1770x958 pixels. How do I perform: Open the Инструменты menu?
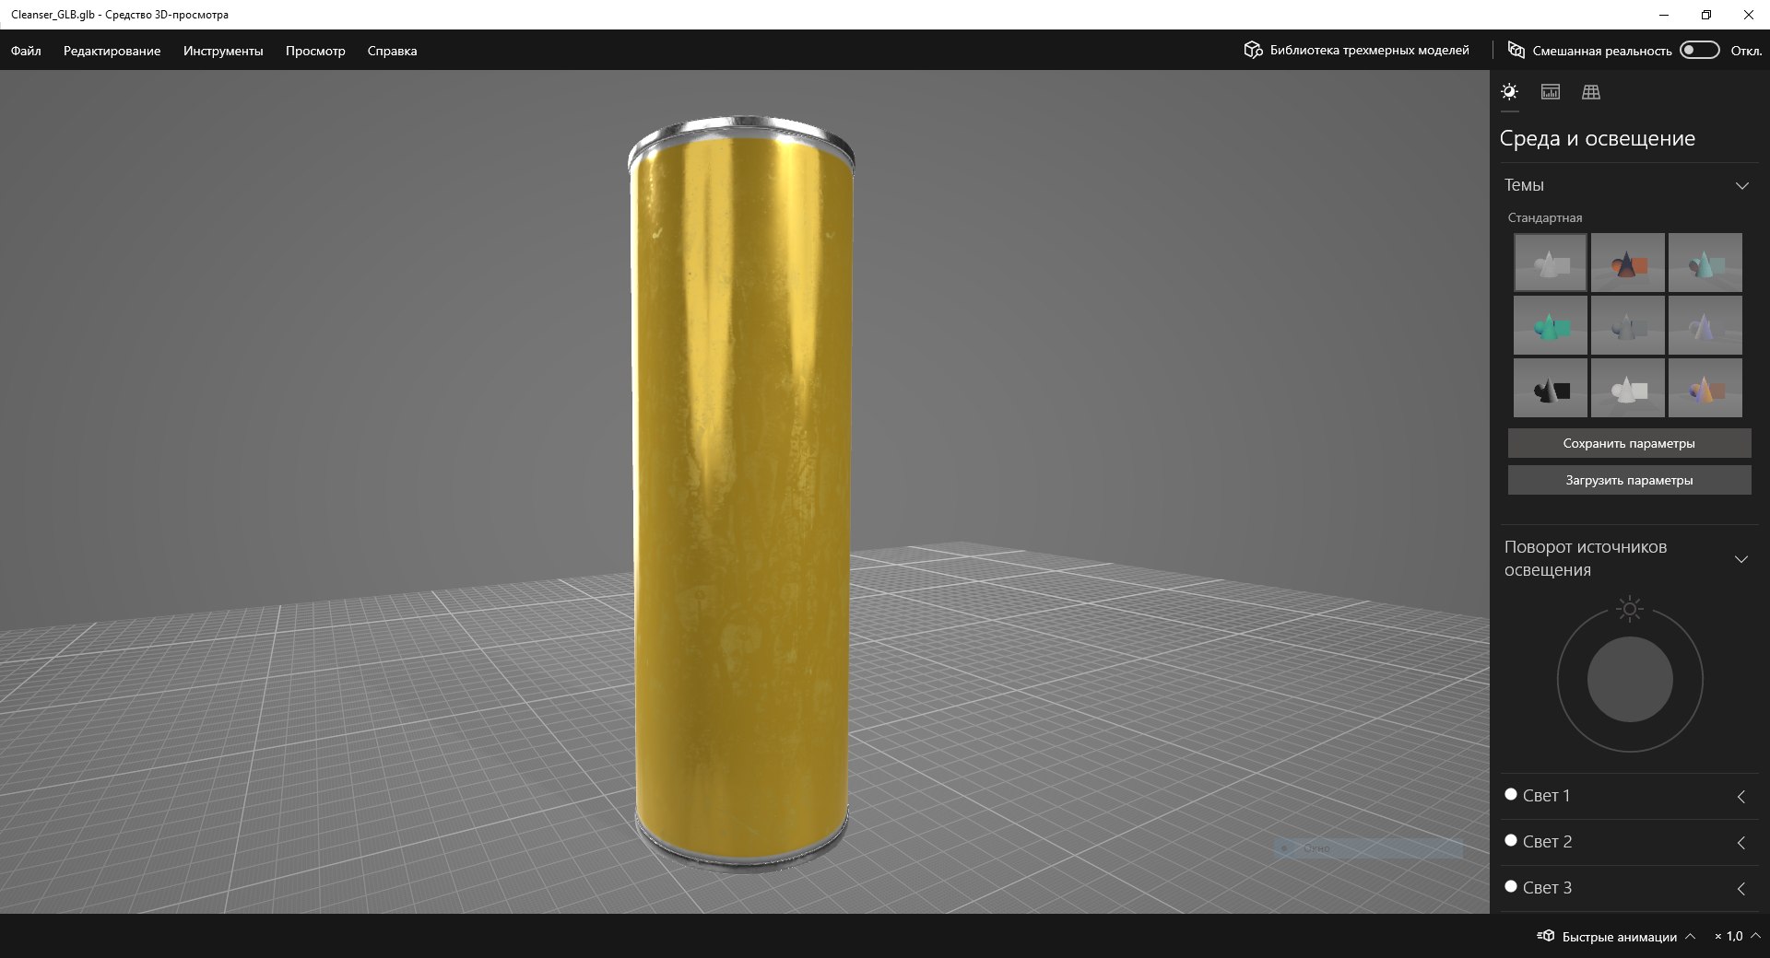pos(223,51)
